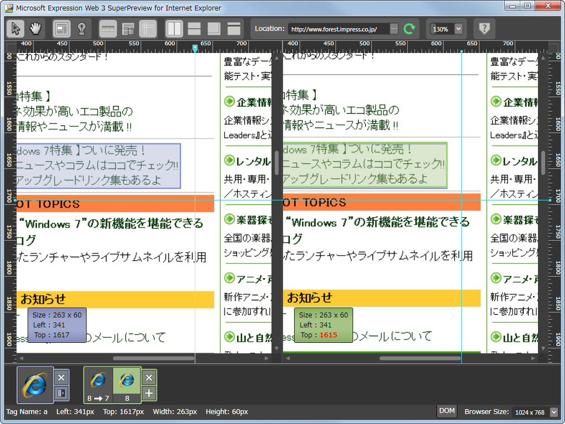Click right pane horizontal scroll right arrow
Image resolution: width=565 pixels, height=424 pixels.
click(534, 358)
